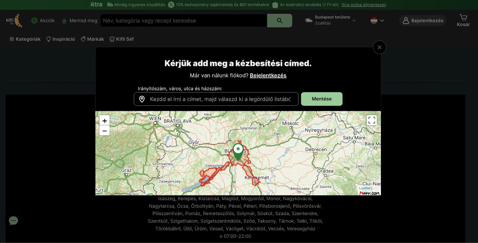This screenshot has width=478, height=243.
Task: Go to Márkák brands page
Action: click(x=92, y=39)
